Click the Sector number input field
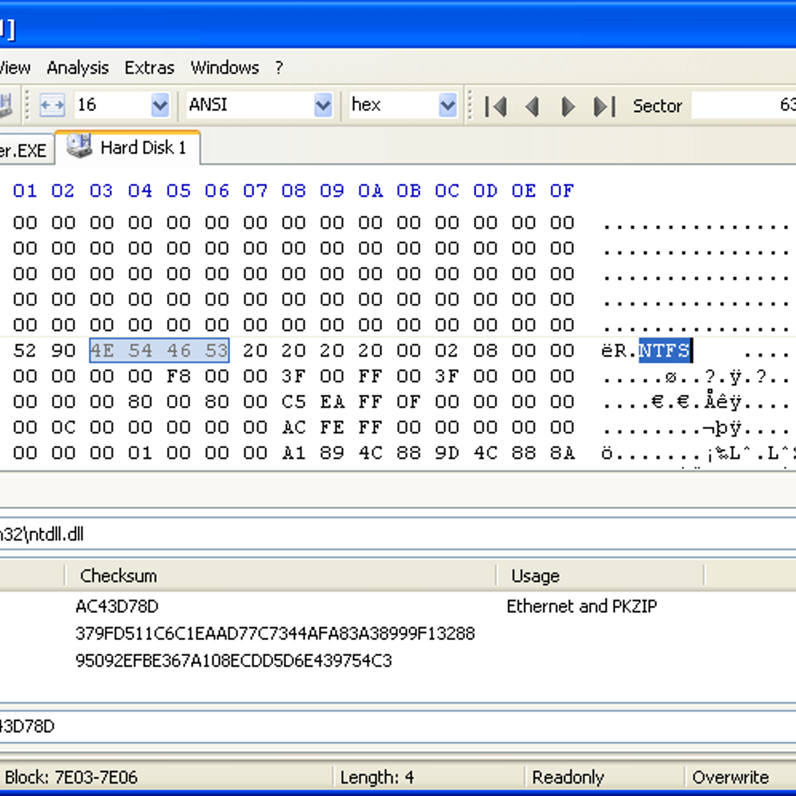Image resolution: width=796 pixels, height=796 pixels. [744, 105]
